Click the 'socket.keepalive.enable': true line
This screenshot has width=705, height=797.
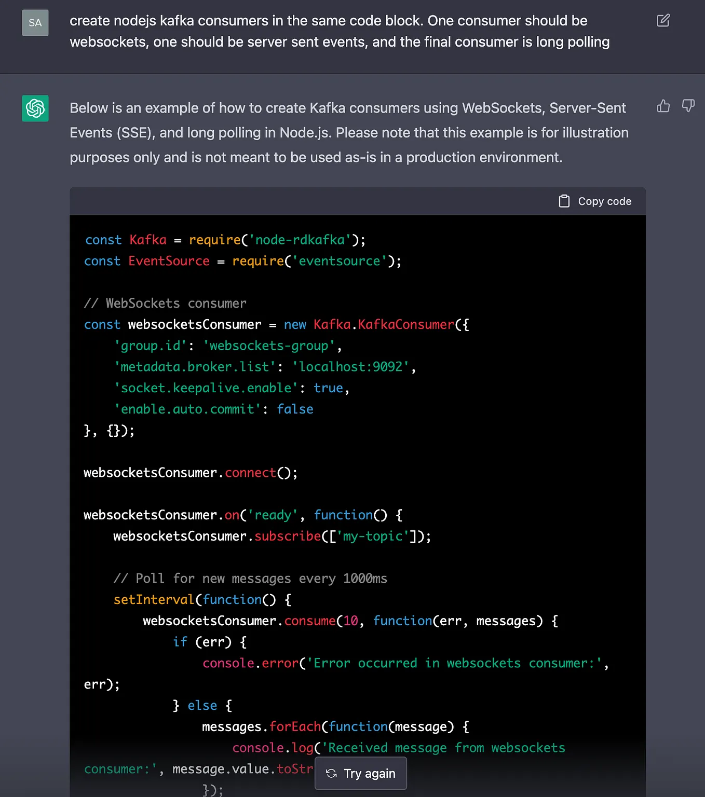pyautogui.click(x=232, y=388)
